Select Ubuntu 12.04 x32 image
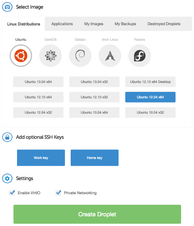The width and height of the screenshot is (194, 226). pos(38,112)
